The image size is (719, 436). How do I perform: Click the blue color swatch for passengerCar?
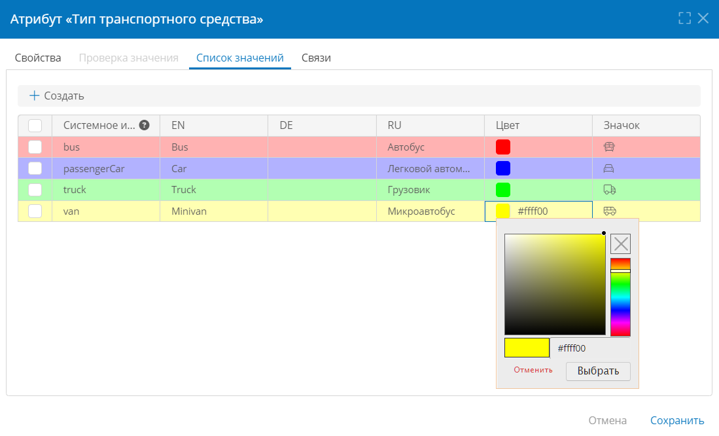(503, 168)
